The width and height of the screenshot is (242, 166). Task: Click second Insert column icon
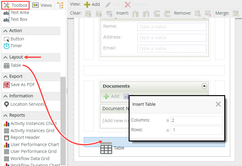(146, 14)
